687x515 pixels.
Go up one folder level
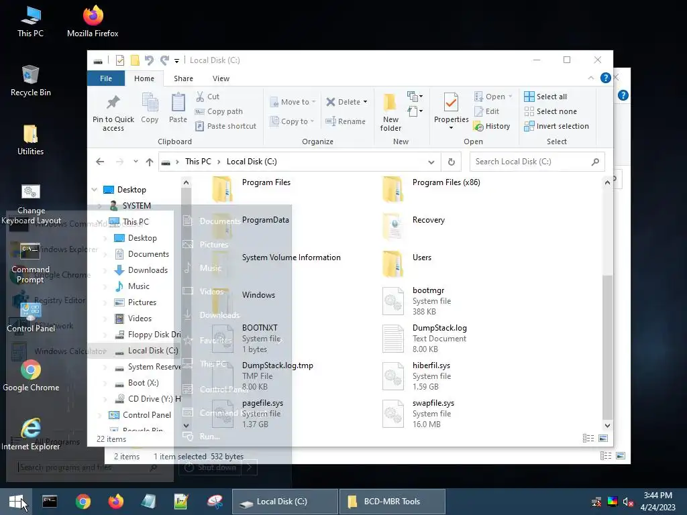[x=150, y=162]
